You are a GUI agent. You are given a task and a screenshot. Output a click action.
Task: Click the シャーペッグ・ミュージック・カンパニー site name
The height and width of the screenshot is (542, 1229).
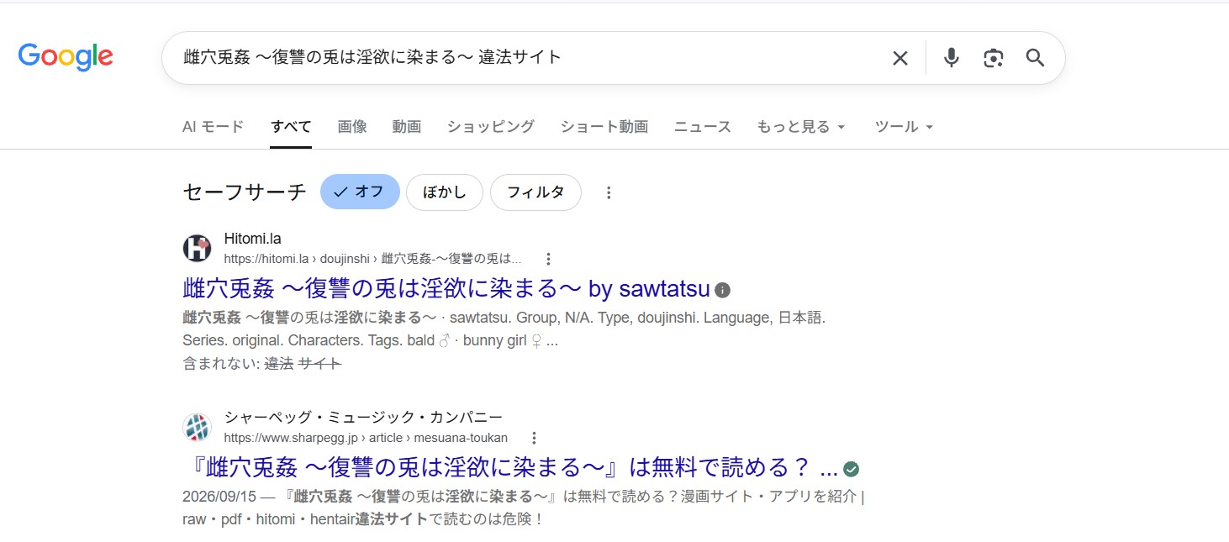tap(363, 418)
